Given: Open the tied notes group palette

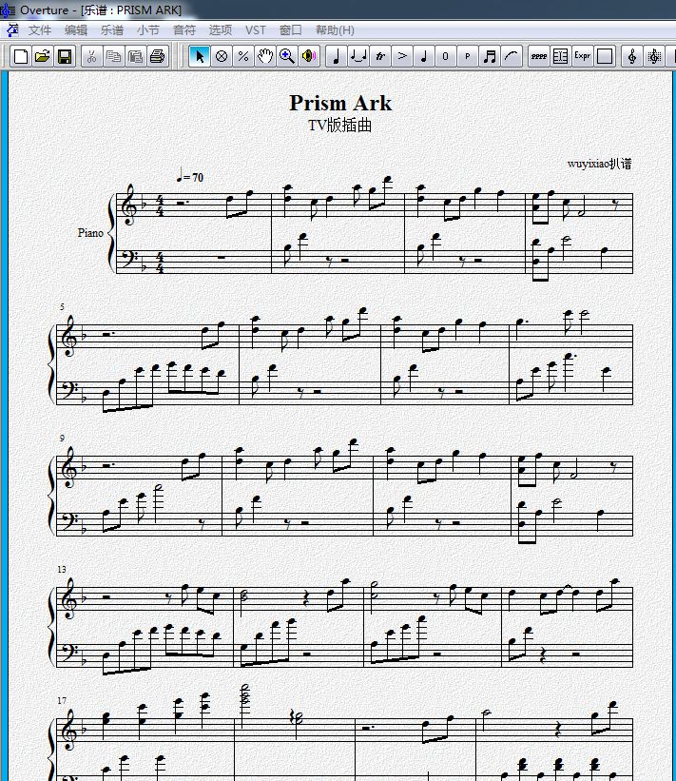Looking at the screenshot, I should 357,56.
